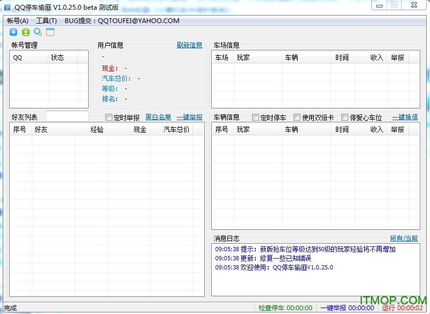The width and height of the screenshot is (430, 314).
Task: Open the 黑白名单 link
Action: click(158, 117)
